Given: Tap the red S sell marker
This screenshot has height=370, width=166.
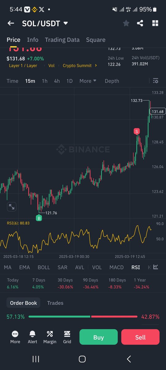Looking at the screenshot, I should click(136, 132).
